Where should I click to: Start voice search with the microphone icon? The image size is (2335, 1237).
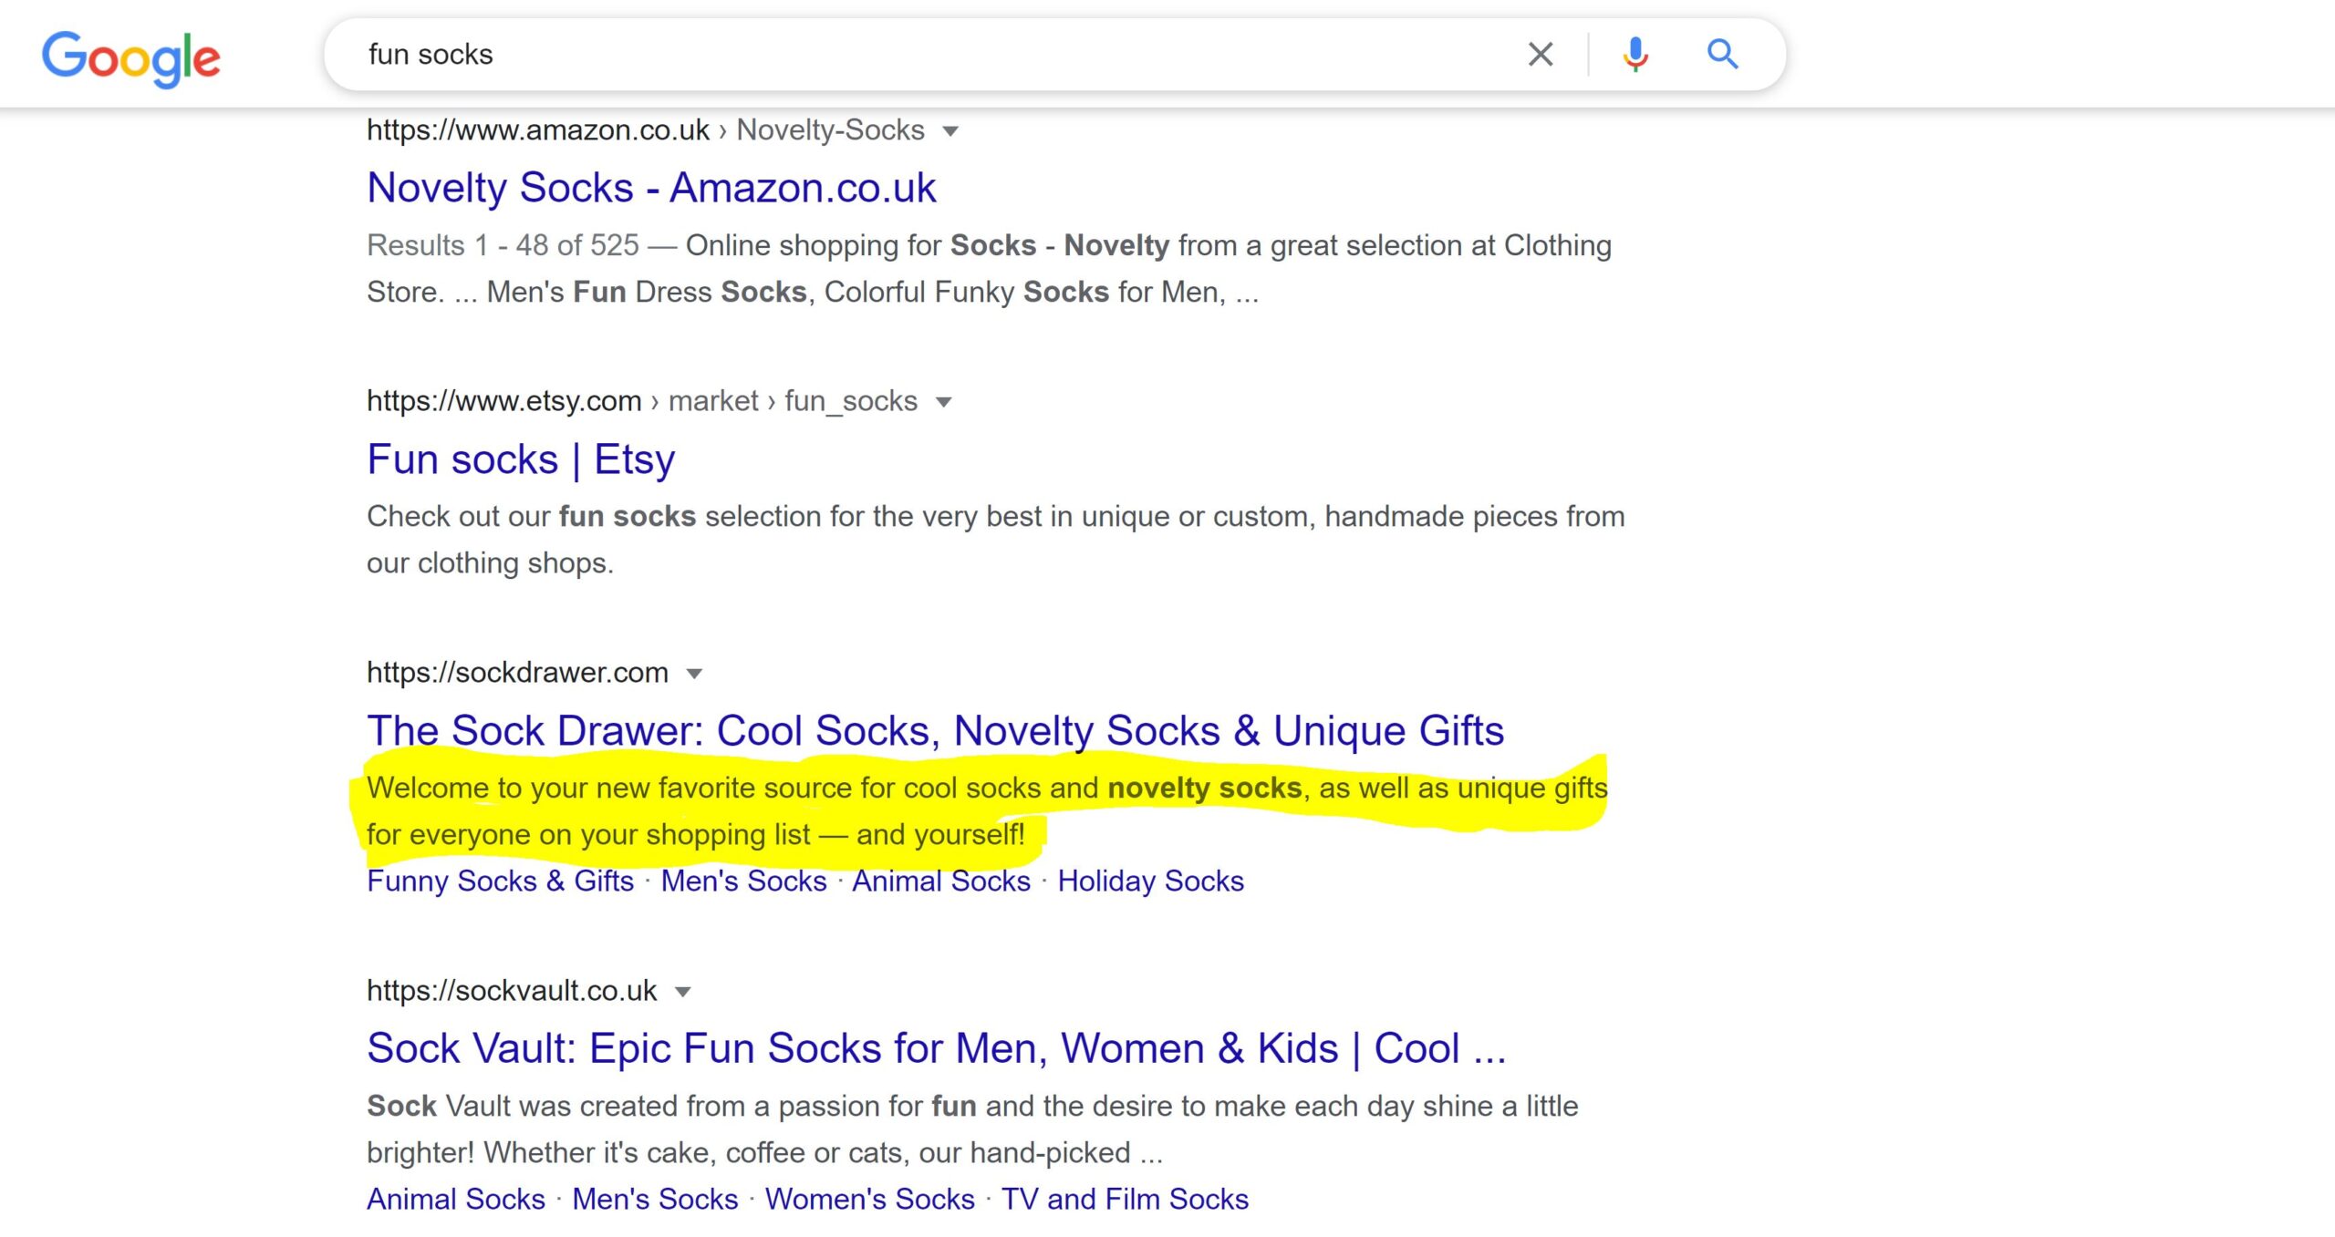[1635, 55]
